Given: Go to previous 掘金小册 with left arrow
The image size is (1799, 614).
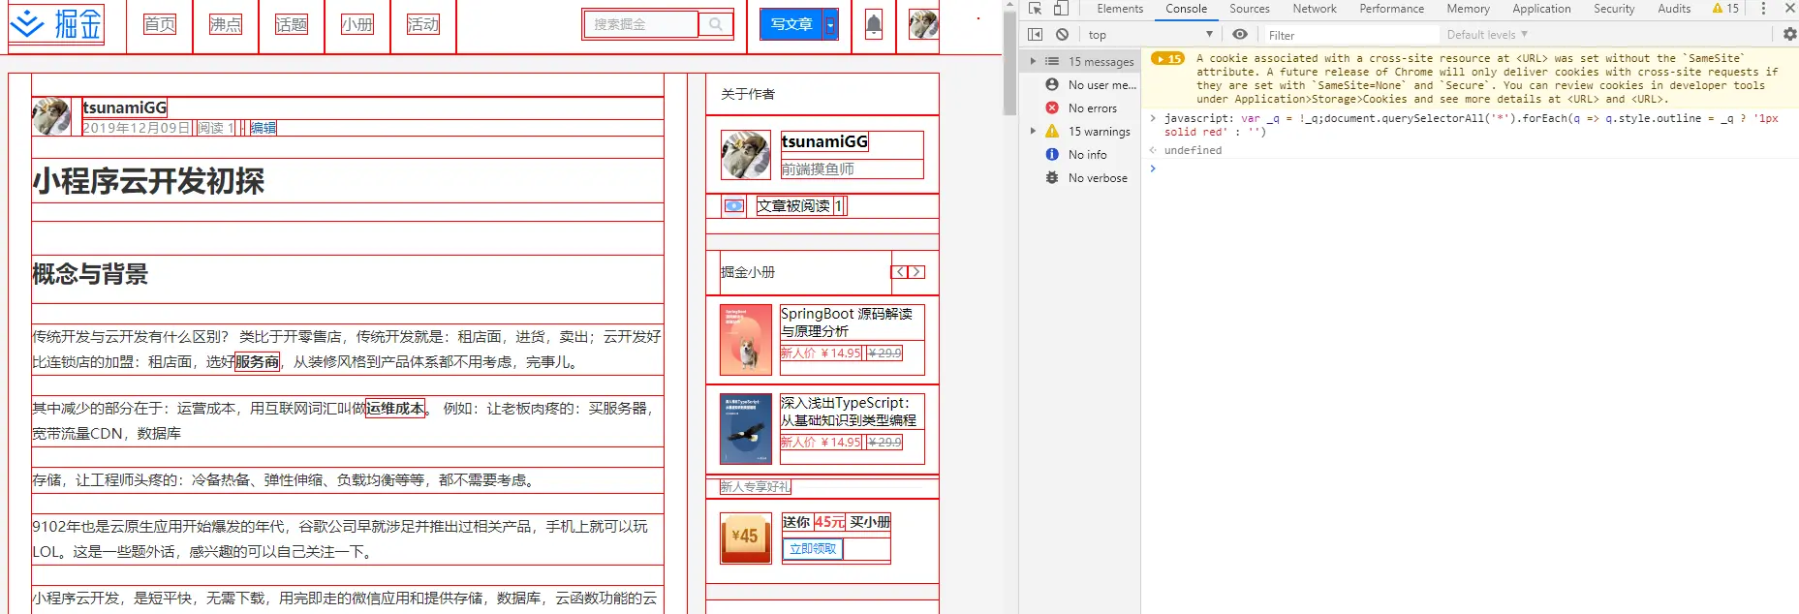Looking at the screenshot, I should click(x=900, y=272).
